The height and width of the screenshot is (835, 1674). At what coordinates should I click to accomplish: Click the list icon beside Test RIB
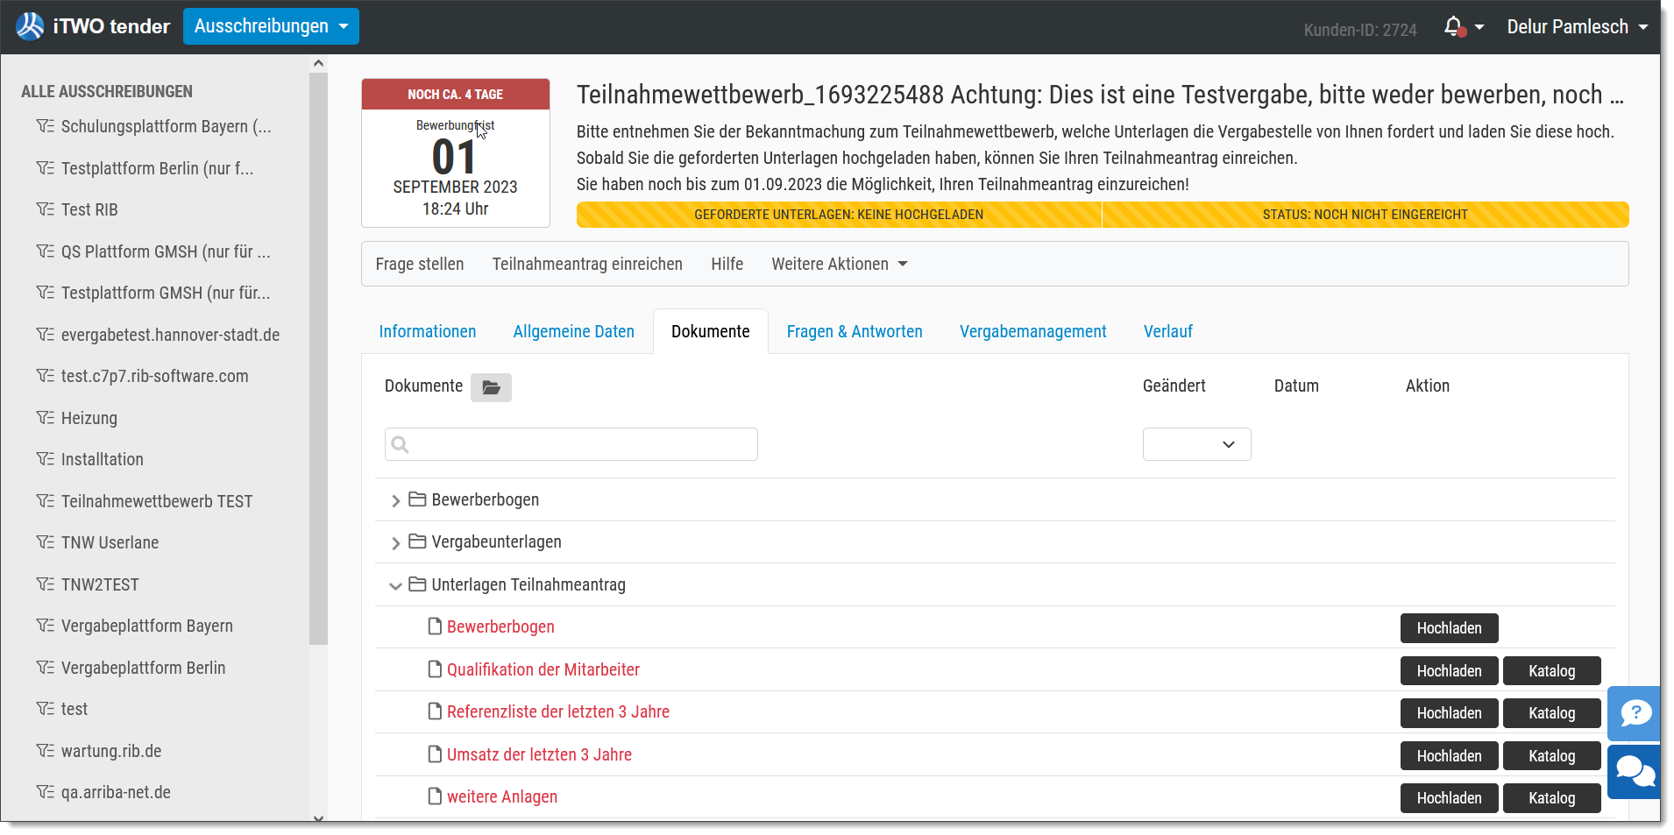(45, 209)
